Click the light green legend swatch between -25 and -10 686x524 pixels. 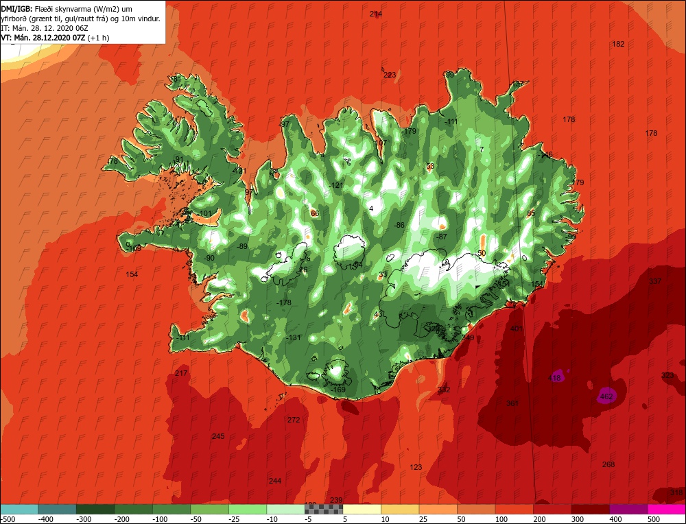248,509
